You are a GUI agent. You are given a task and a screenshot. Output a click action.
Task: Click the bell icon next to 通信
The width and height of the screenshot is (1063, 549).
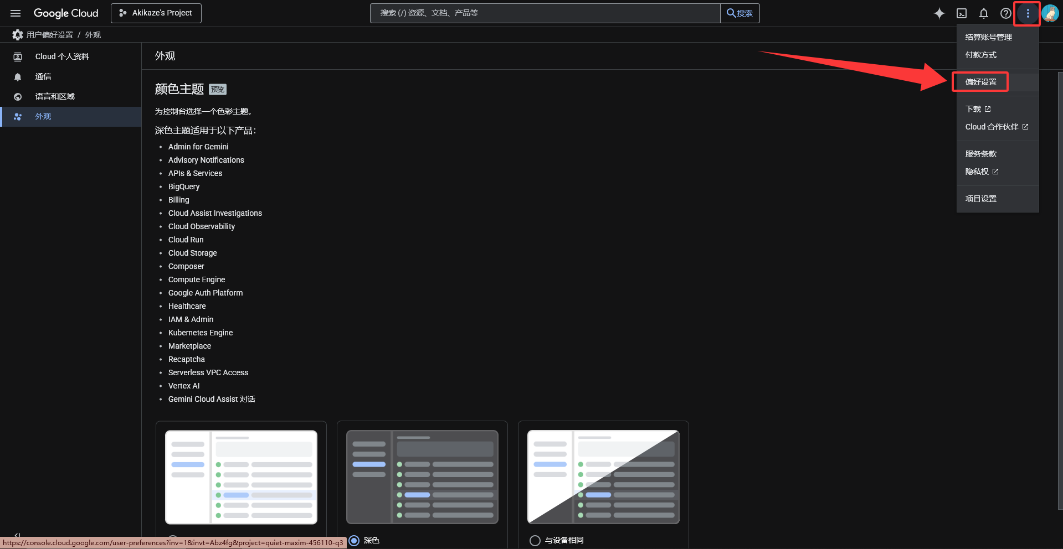(x=18, y=77)
